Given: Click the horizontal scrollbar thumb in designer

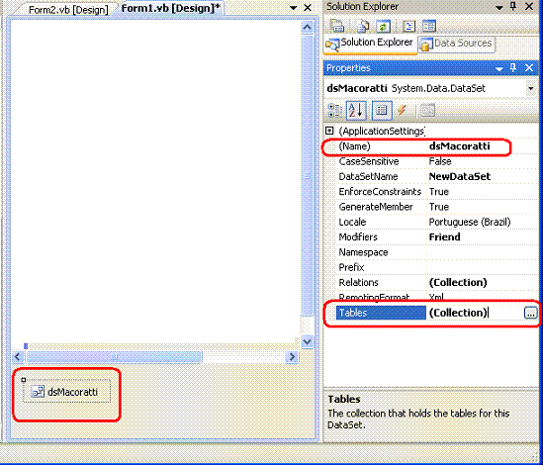Looking at the screenshot, I should 115,356.
